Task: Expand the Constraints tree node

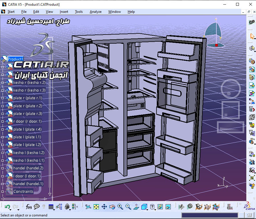Action: 3,192
